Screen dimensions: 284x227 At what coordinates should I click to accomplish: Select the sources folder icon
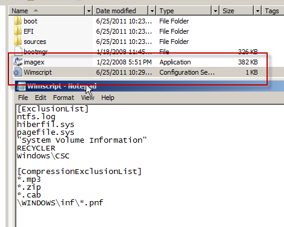tap(17, 42)
